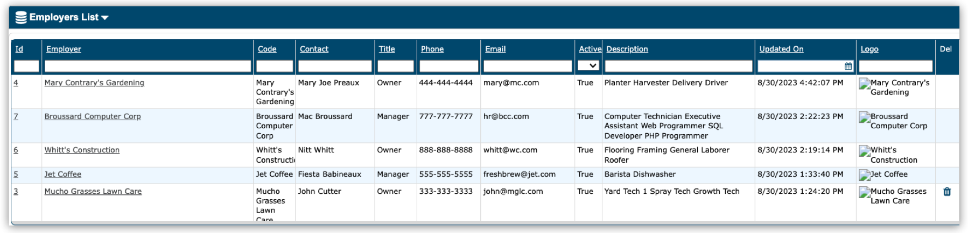Expand the Employers List dropdown caret
968x233 pixels.
coord(105,18)
